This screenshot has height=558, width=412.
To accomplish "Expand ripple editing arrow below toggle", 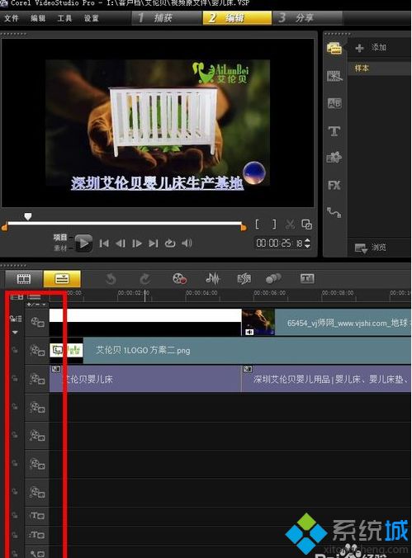I will (15, 332).
